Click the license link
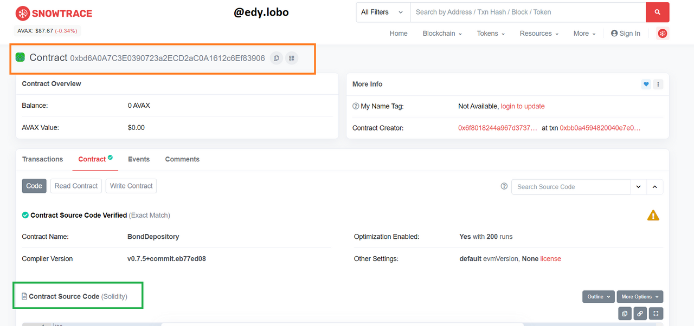The height and width of the screenshot is (326, 694). click(550, 259)
